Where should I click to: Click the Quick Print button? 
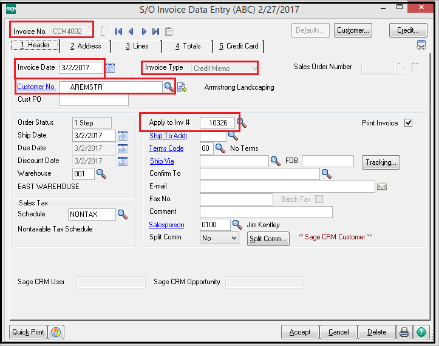click(x=28, y=332)
